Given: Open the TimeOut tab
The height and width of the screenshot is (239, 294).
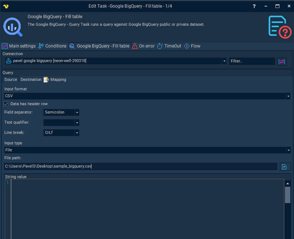Looking at the screenshot, I should click(x=169, y=46).
